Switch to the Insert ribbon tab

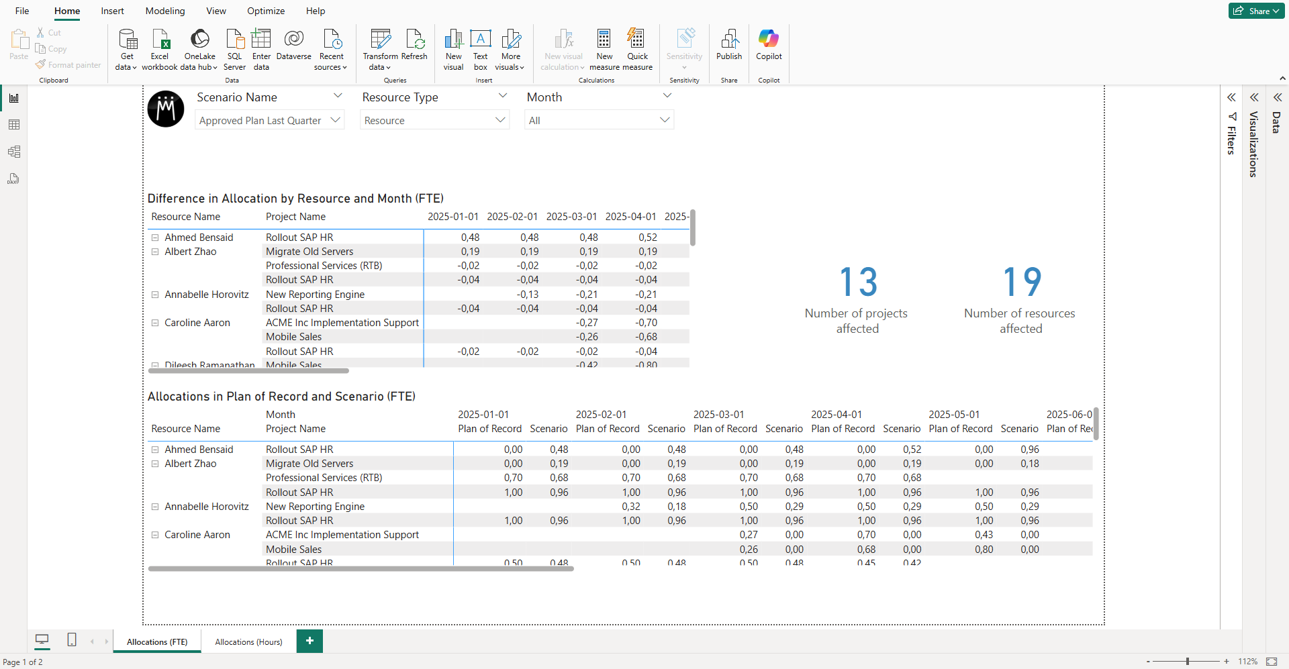[x=112, y=11]
